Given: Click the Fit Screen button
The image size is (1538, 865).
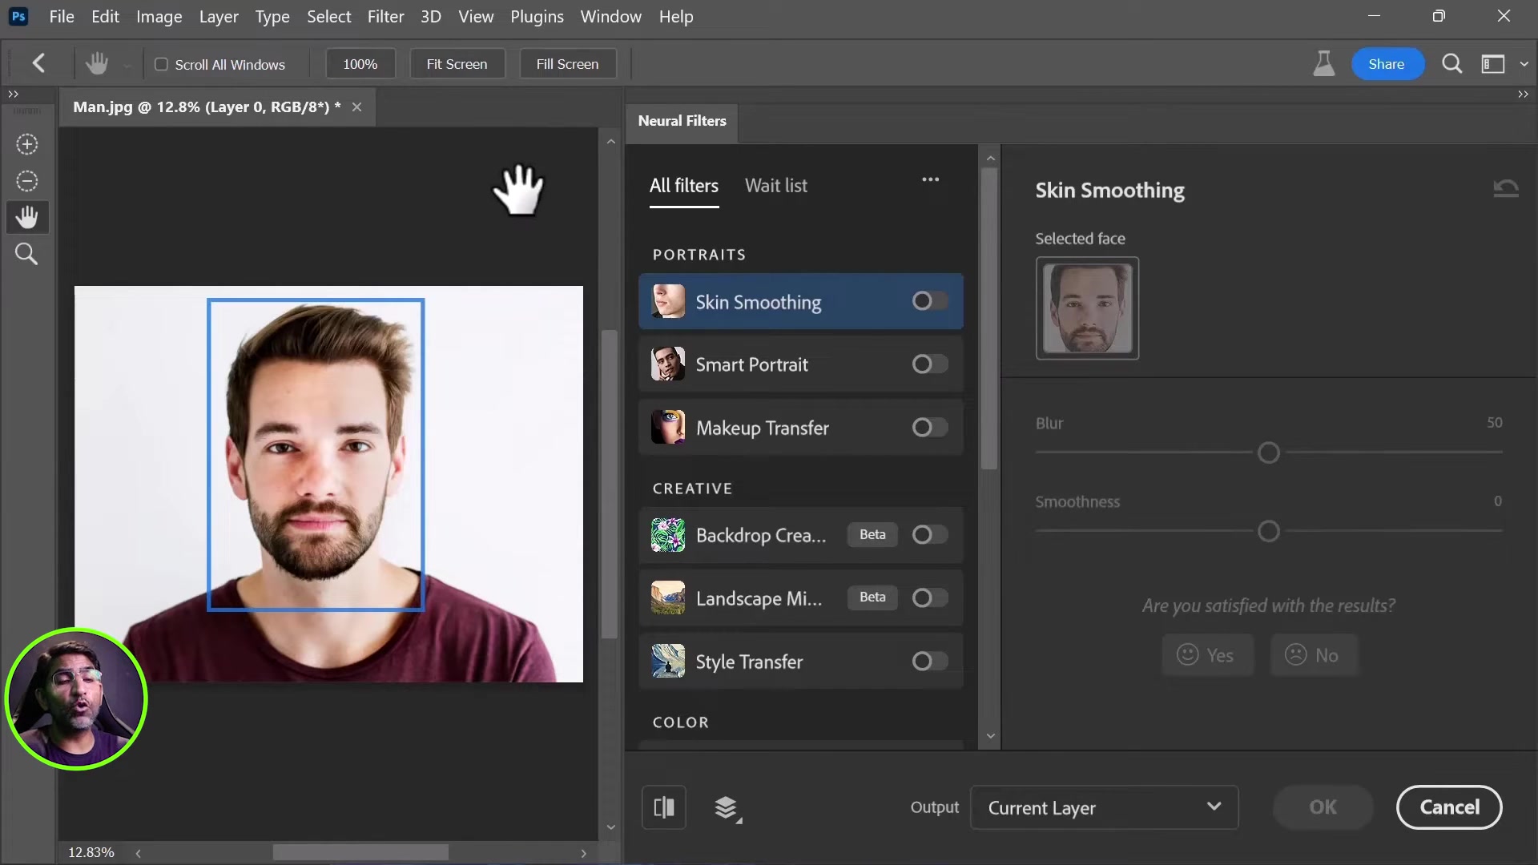Looking at the screenshot, I should click(x=457, y=64).
